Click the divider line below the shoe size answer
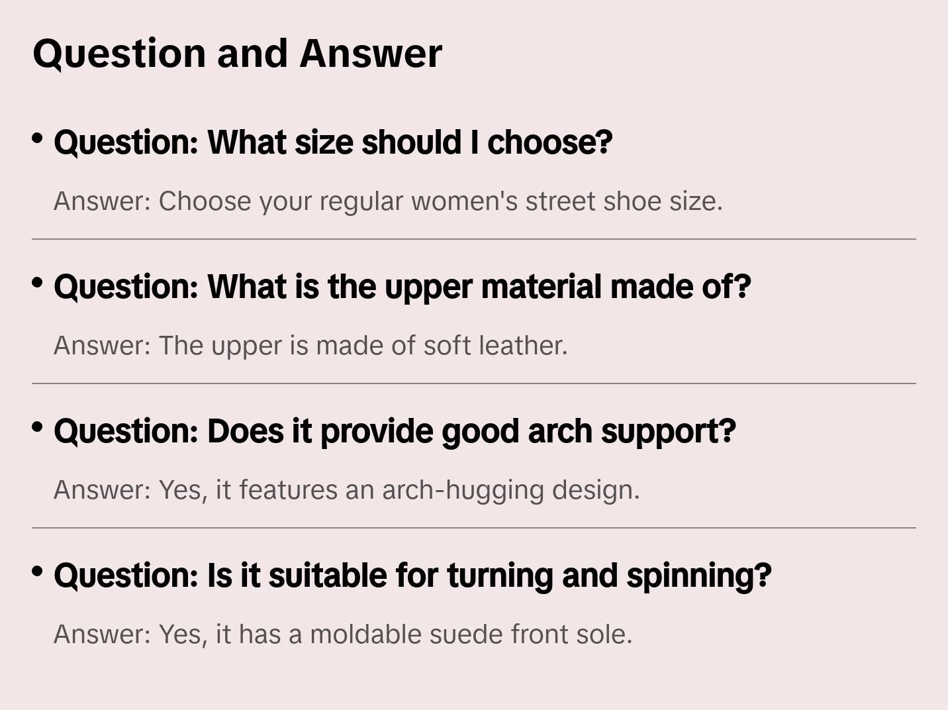The height and width of the screenshot is (710, 948). [474, 239]
